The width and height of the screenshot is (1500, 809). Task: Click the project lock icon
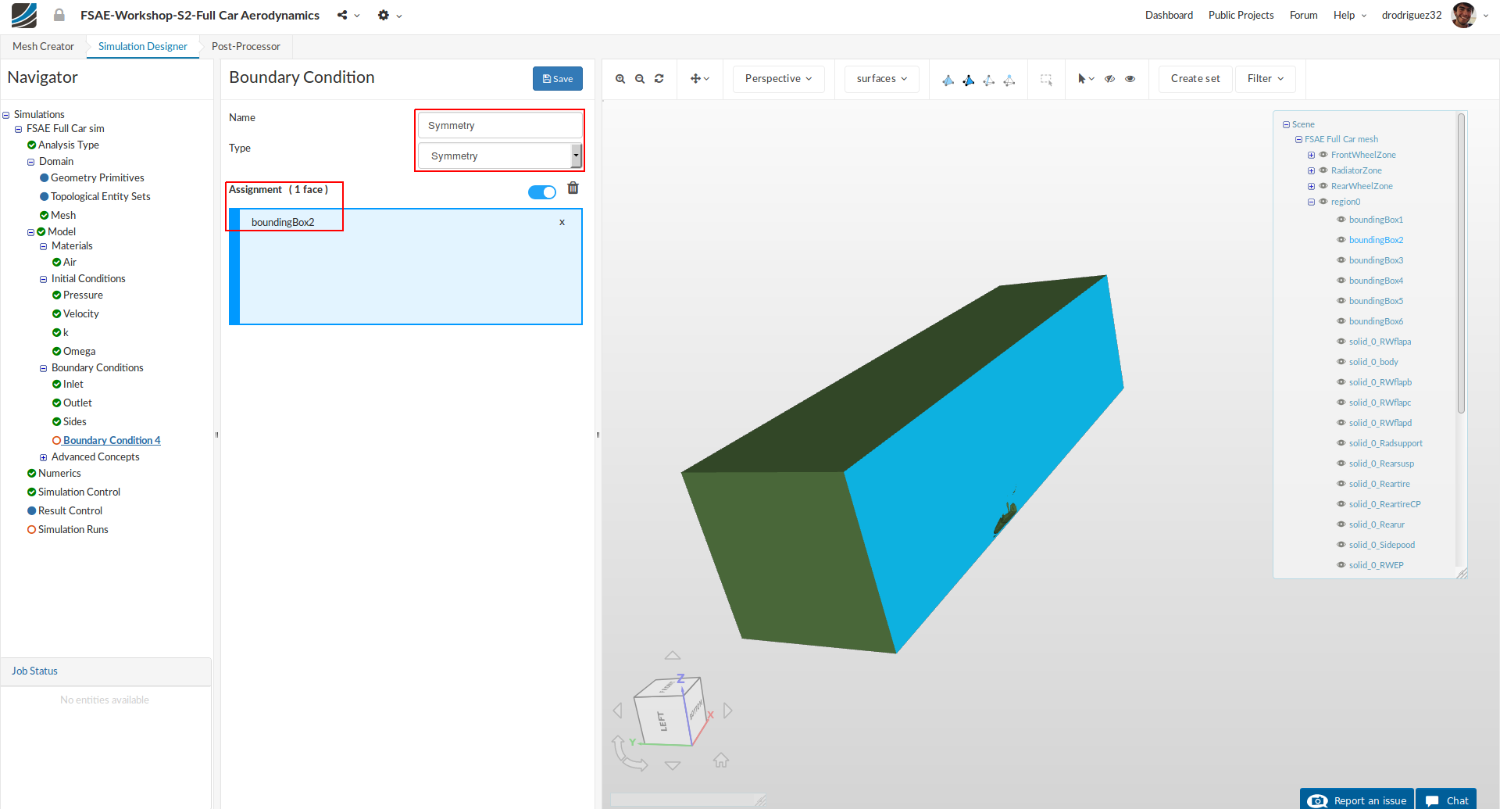59,15
